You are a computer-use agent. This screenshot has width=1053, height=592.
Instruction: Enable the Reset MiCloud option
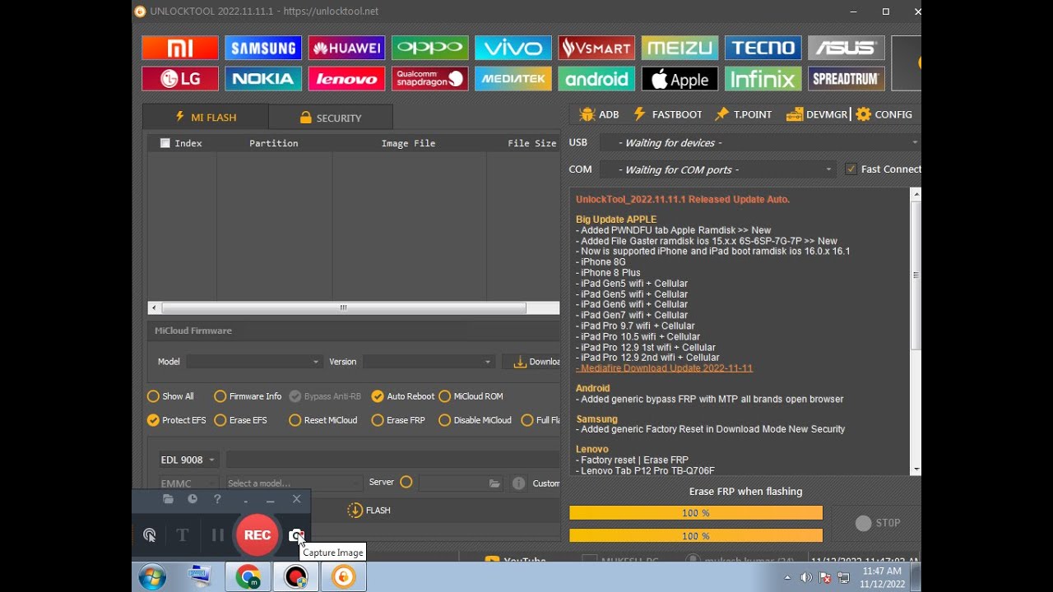323,420
